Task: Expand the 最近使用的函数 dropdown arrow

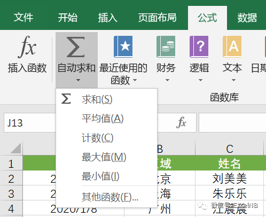Action: [x=135, y=80]
